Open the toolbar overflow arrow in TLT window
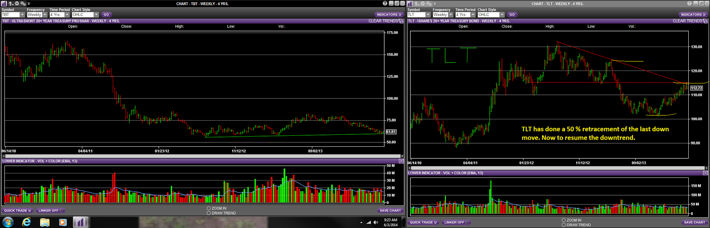The width and height of the screenshot is (710, 228). pos(435,4)
